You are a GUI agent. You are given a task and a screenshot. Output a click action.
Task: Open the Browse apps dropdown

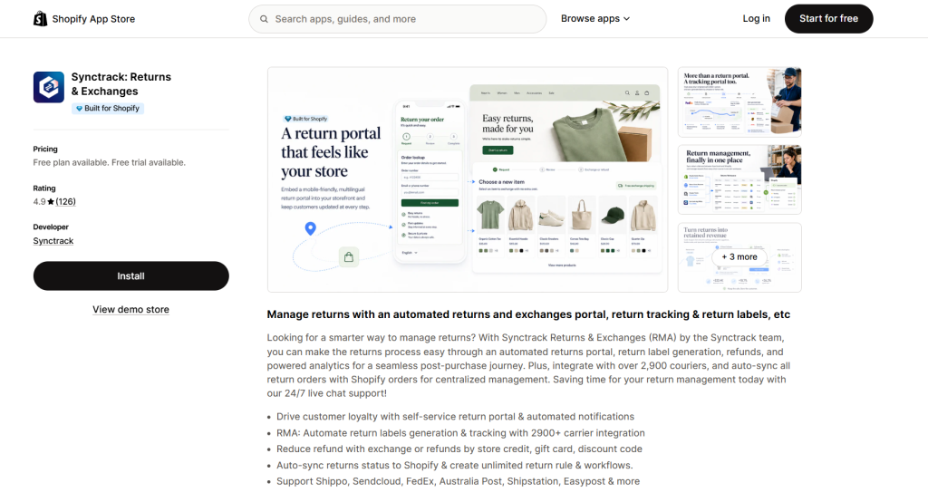595,19
